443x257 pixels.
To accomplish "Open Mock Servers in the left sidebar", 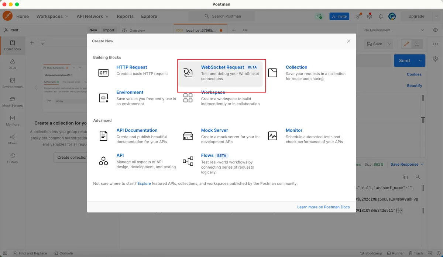I will point(13,102).
